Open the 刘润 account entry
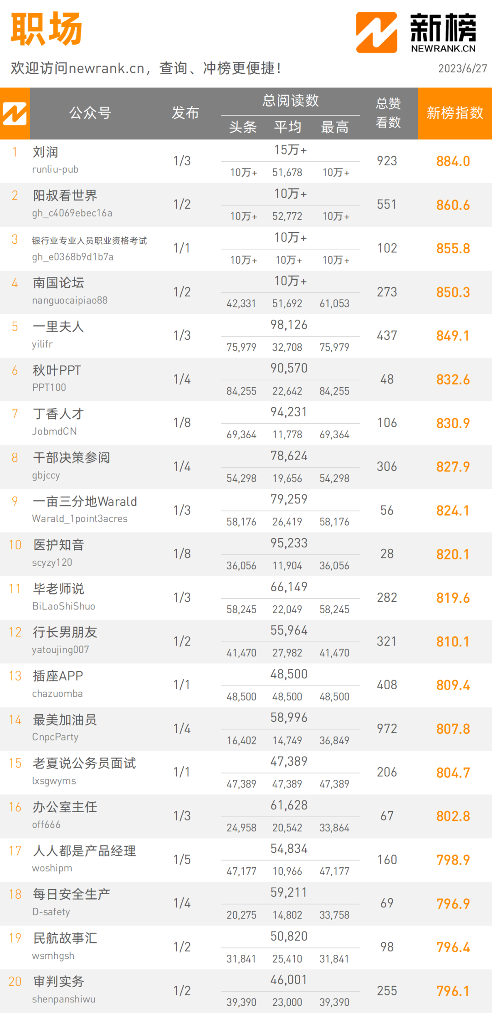Image resolution: width=492 pixels, height=1014 pixels. 46,152
